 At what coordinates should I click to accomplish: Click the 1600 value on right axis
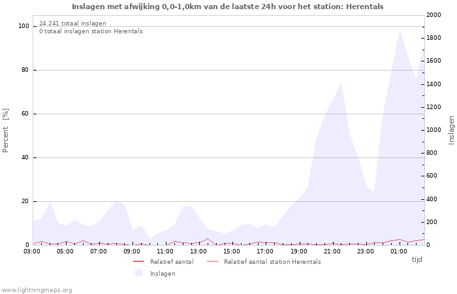(433, 61)
